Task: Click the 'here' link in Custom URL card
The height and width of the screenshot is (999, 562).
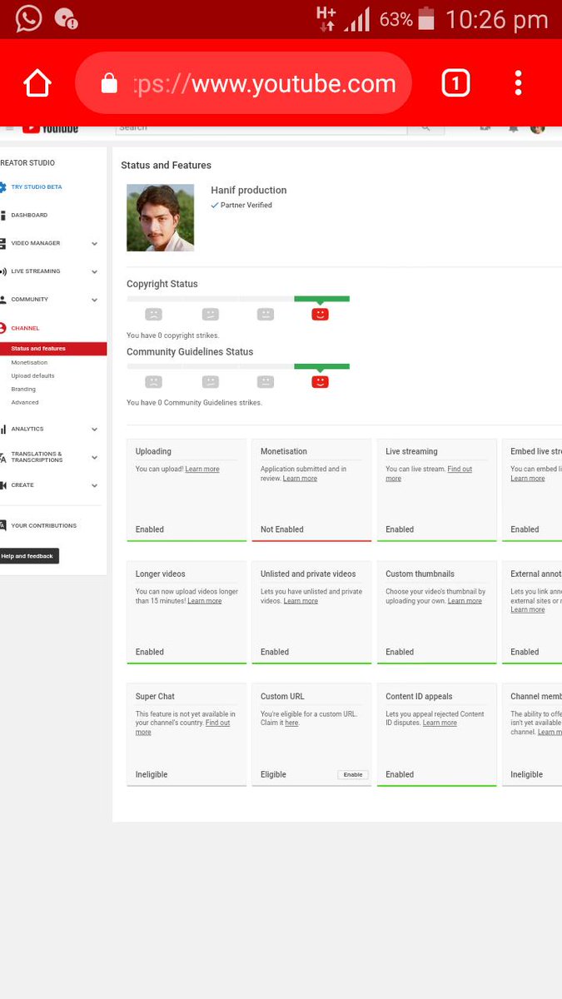Action: click(291, 723)
